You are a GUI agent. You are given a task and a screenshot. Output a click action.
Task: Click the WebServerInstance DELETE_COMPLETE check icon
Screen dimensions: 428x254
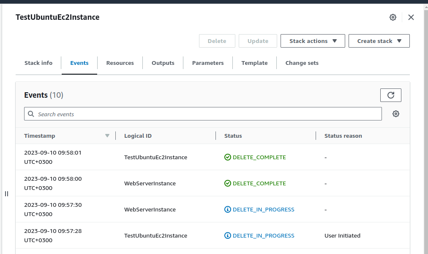click(x=228, y=183)
